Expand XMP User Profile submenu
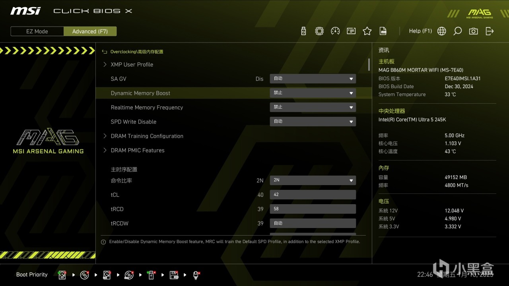 (x=132, y=64)
